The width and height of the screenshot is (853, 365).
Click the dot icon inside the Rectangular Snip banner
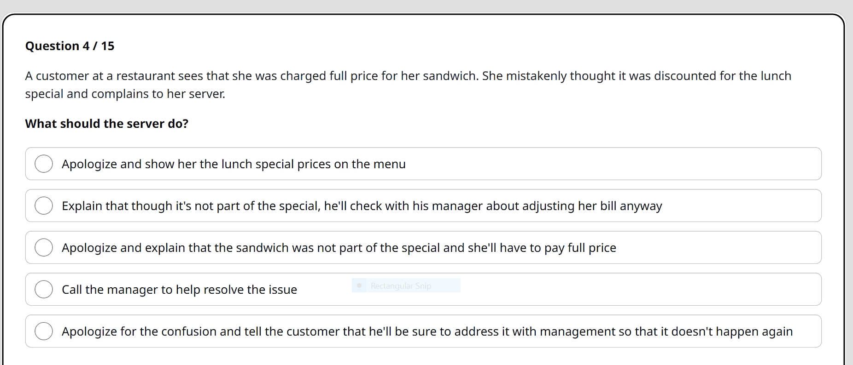click(360, 285)
